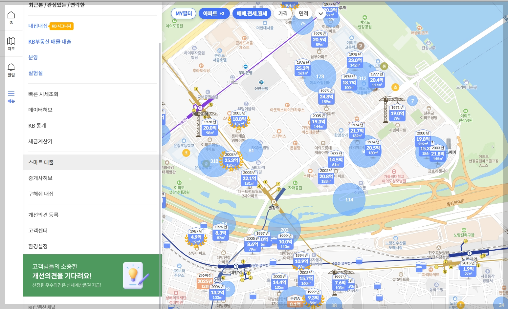The width and height of the screenshot is (508, 309).
Task: Click the cluster circle labeled 178
Action: [320, 76]
